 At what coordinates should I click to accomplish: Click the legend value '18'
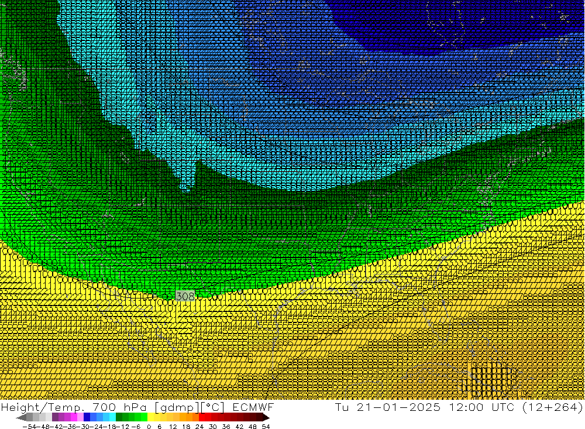[186, 427]
